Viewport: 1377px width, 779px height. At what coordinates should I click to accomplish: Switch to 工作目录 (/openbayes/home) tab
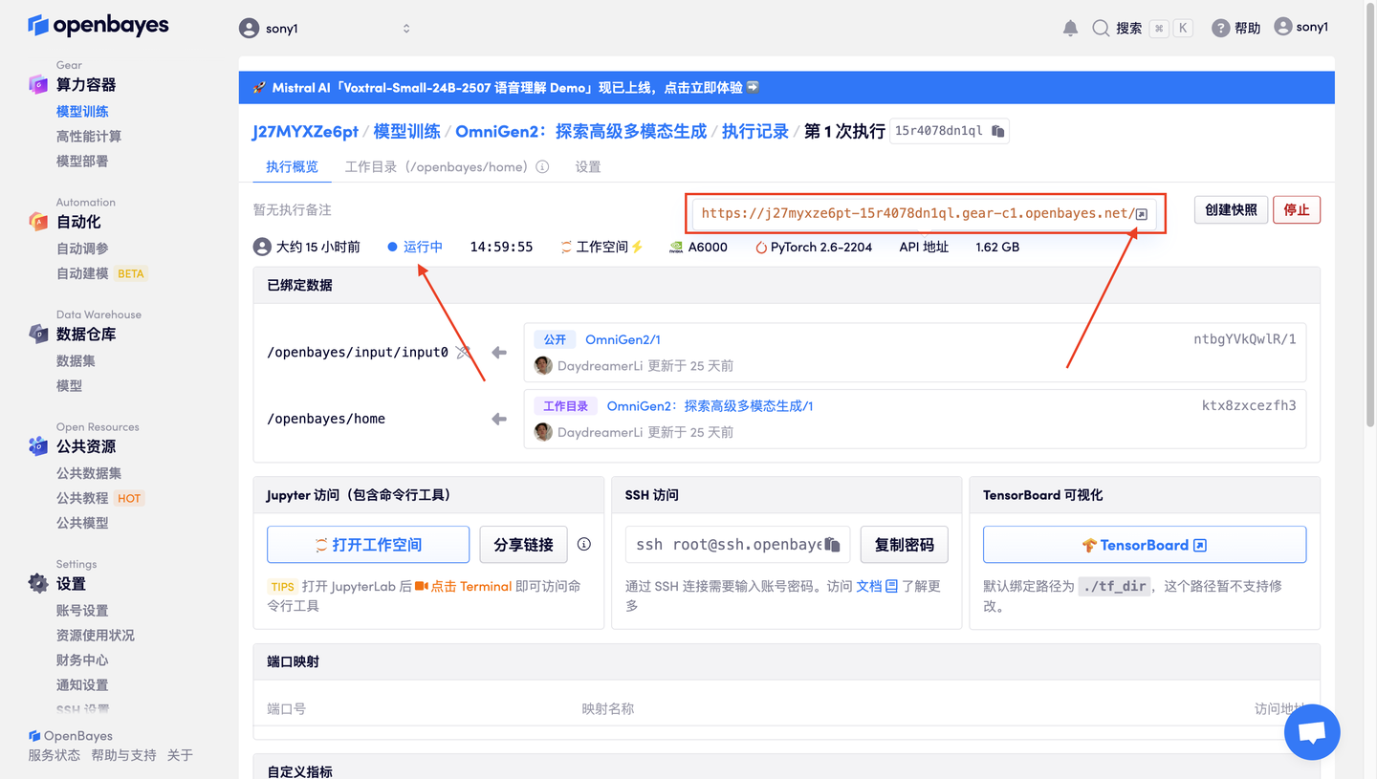pyautogui.click(x=436, y=166)
